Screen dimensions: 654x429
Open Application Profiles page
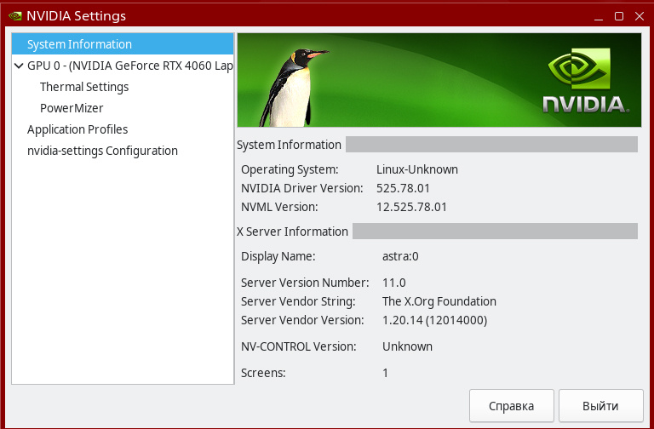77,129
